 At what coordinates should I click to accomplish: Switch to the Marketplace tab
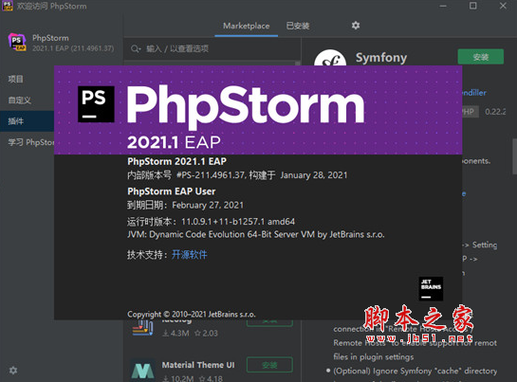246,26
